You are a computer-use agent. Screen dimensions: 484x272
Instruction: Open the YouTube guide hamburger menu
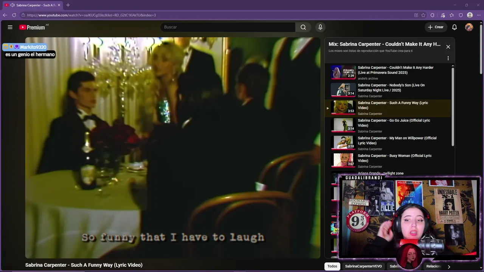10,27
